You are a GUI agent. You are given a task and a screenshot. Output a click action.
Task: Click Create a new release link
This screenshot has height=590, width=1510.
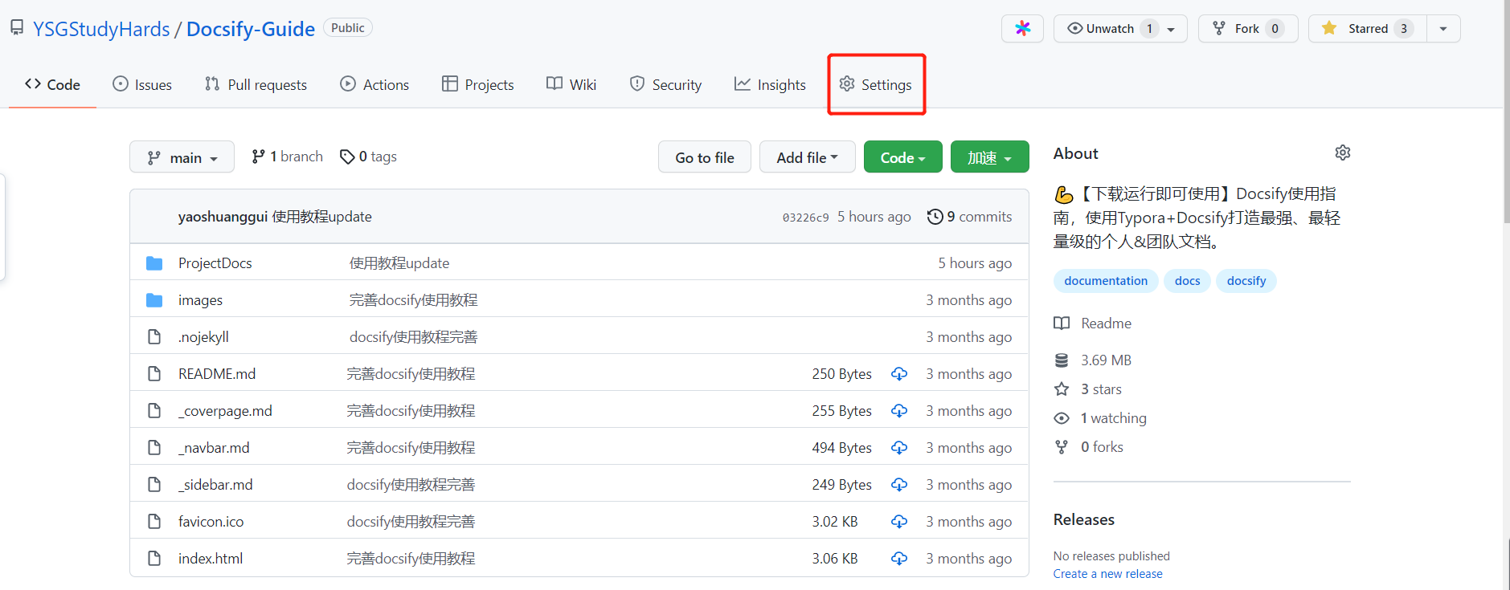click(x=1107, y=574)
